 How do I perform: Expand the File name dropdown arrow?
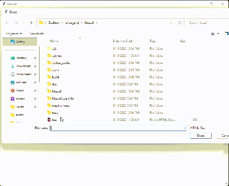click(x=184, y=128)
